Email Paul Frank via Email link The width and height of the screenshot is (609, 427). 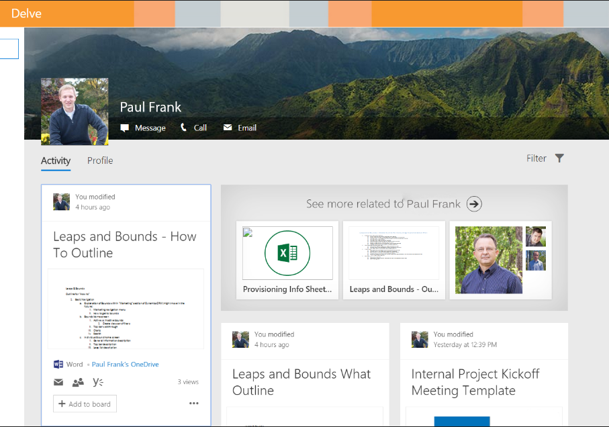(247, 128)
